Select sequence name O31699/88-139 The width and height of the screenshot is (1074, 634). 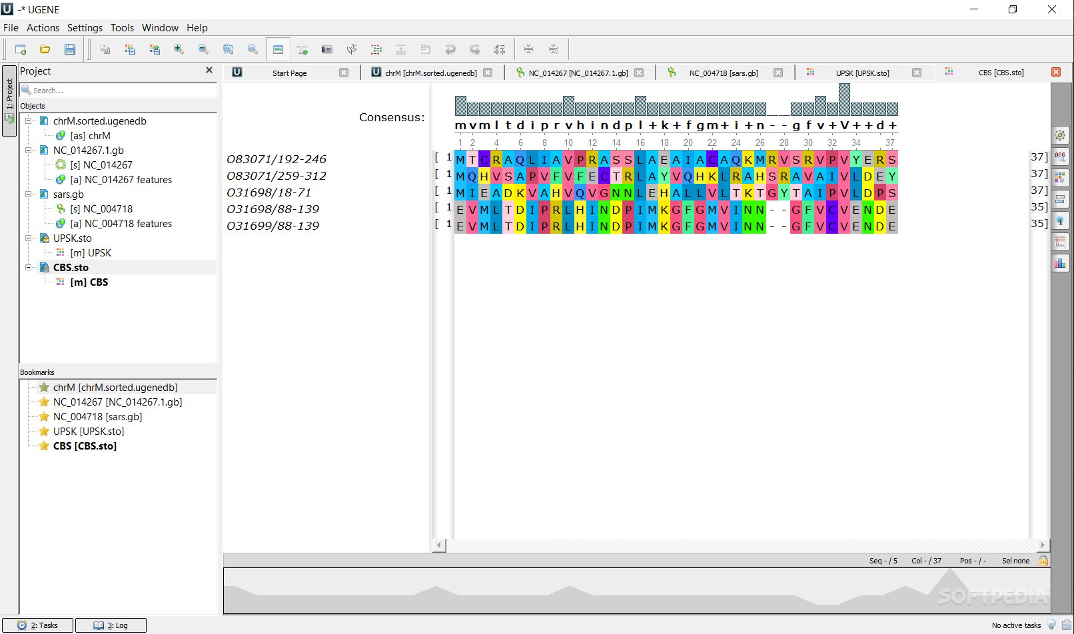(x=273, y=226)
